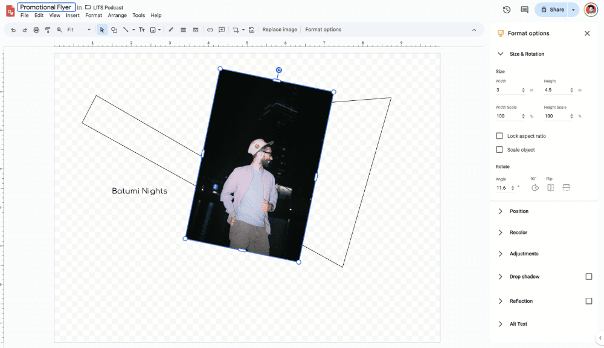
Task: Flip the image horizontally
Action: 550,188
